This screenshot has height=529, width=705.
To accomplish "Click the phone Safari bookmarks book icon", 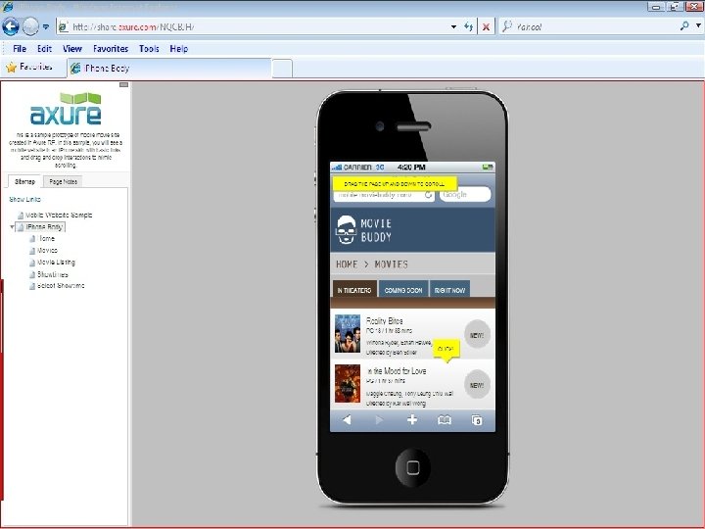I will coord(445,419).
